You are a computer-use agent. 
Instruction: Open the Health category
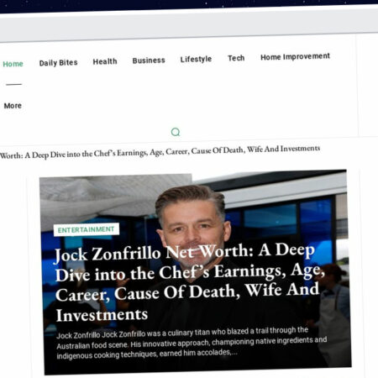coord(105,61)
